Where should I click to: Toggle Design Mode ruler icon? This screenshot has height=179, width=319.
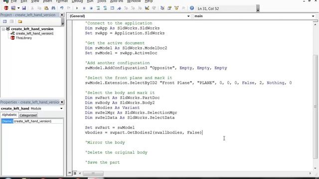pos(147,8)
